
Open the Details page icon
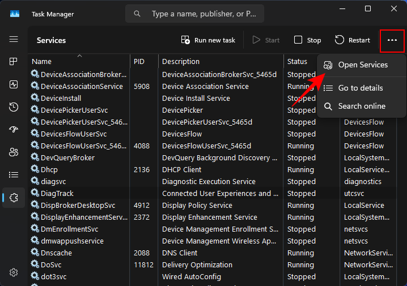tap(14, 175)
